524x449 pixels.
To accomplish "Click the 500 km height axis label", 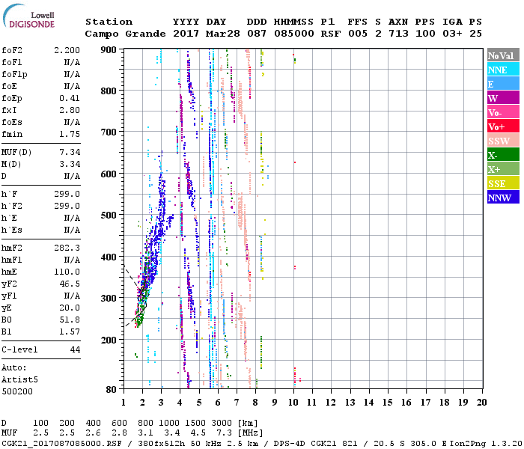I will tap(109, 216).
